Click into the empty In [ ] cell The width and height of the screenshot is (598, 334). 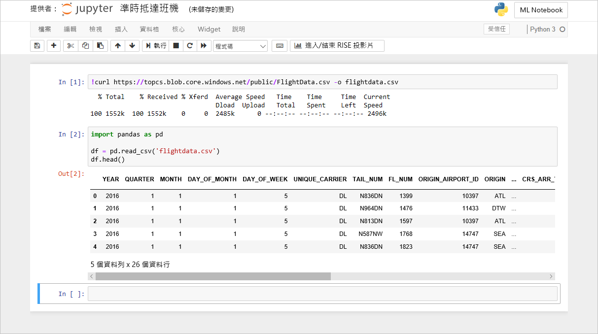(322, 294)
